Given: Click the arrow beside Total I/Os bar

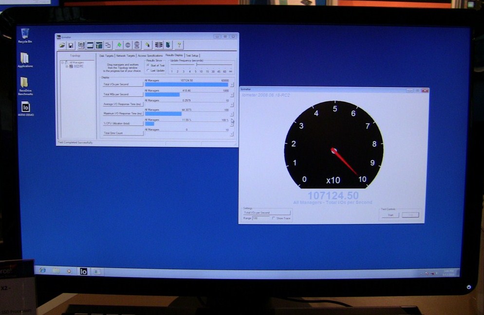Looking at the screenshot, I should tap(232, 85).
